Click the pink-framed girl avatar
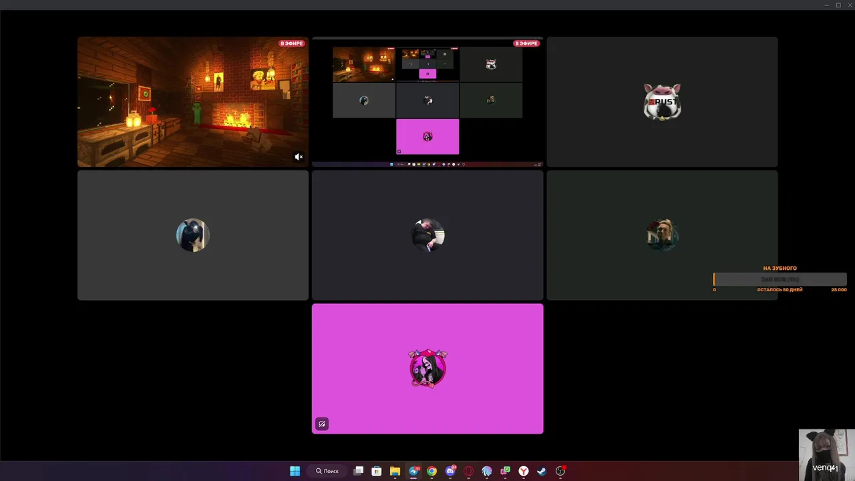The image size is (855, 481). 427,368
